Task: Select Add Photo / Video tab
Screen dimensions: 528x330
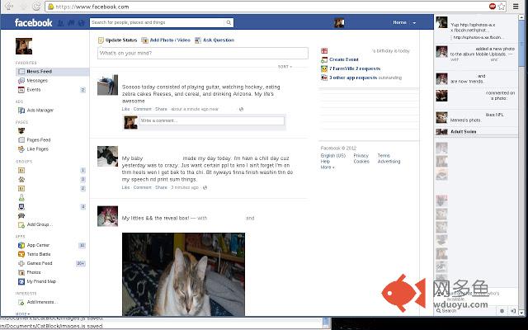Action: pyautogui.click(x=166, y=40)
